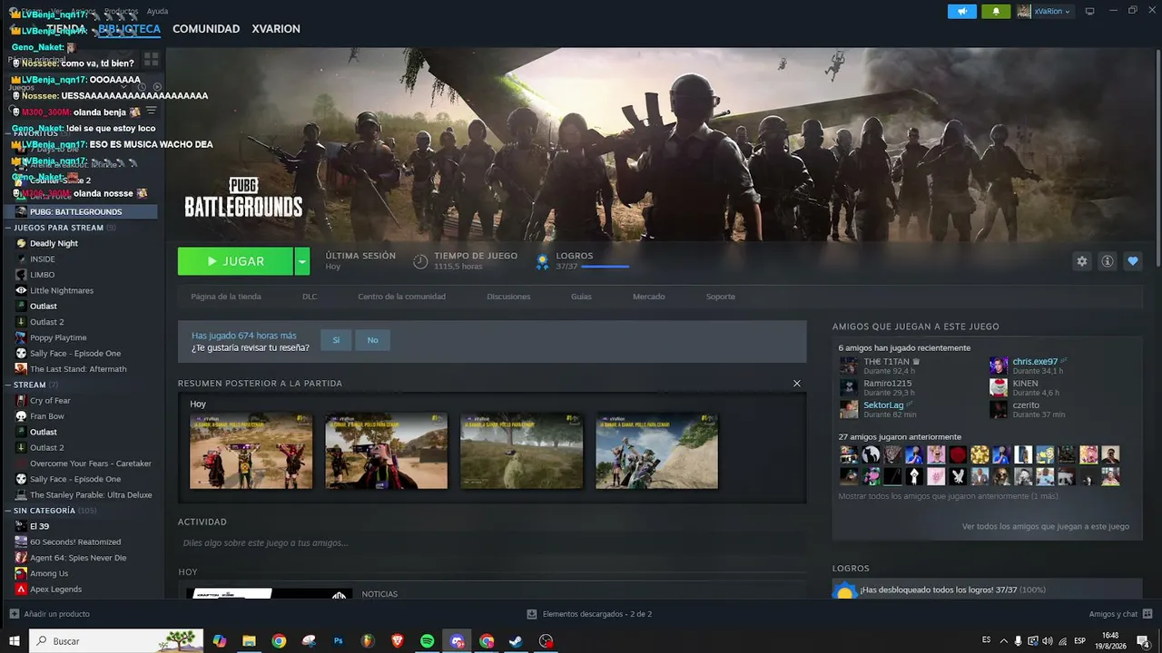This screenshot has width=1162, height=653.
Task: Open the Mercado tab
Action: pos(648,297)
